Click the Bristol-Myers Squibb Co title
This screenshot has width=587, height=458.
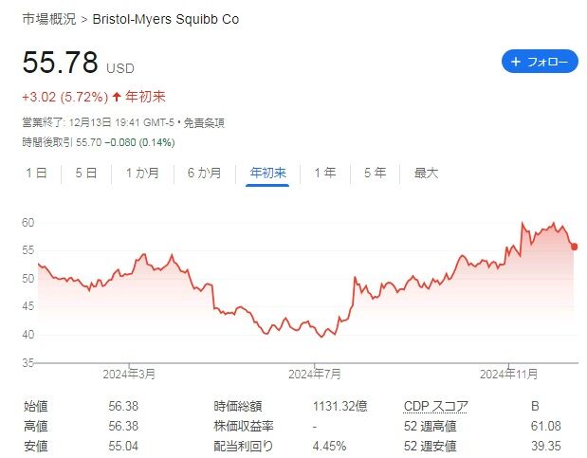tap(166, 19)
